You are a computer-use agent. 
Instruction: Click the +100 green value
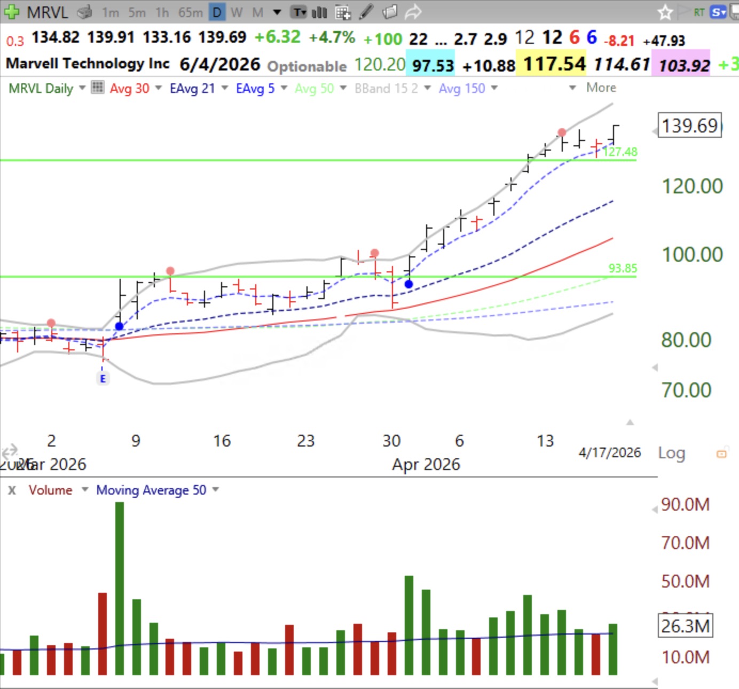[382, 39]
